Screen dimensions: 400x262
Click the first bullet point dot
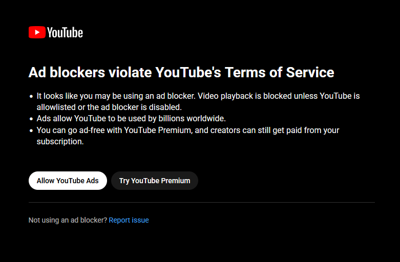31,96
